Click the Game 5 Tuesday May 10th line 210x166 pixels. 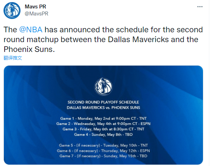[x=103, y=145]
